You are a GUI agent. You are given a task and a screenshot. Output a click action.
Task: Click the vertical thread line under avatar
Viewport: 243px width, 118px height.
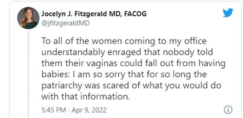click(x=28, y=74)
